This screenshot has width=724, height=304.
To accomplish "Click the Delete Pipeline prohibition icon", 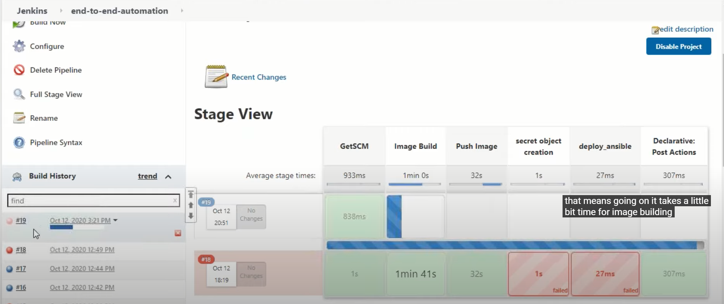I will pos(19,70).
